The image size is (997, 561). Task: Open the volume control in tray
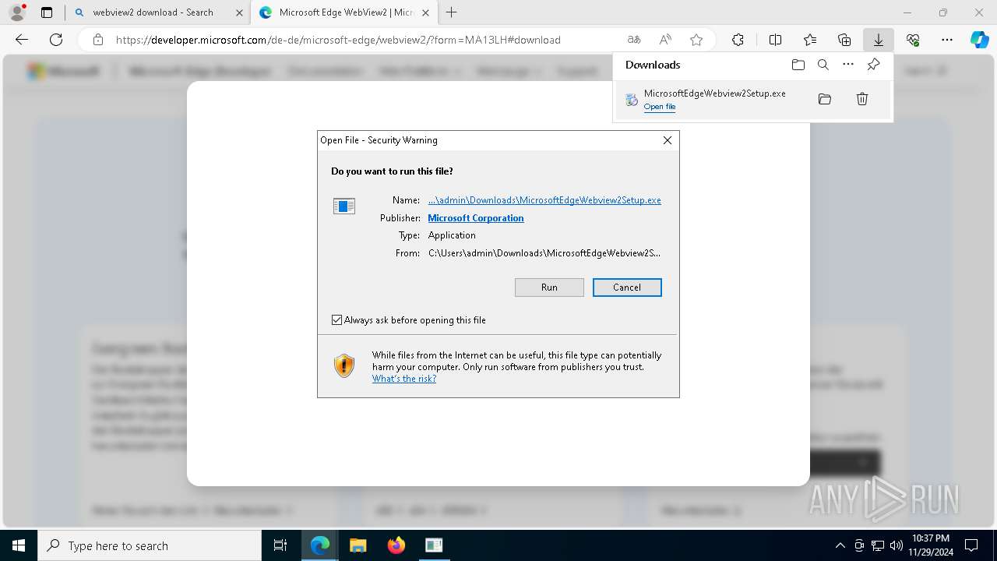click(897, 545)
